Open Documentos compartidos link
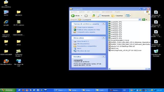Viewport: 164px width, 92px height. pos(87,46)
